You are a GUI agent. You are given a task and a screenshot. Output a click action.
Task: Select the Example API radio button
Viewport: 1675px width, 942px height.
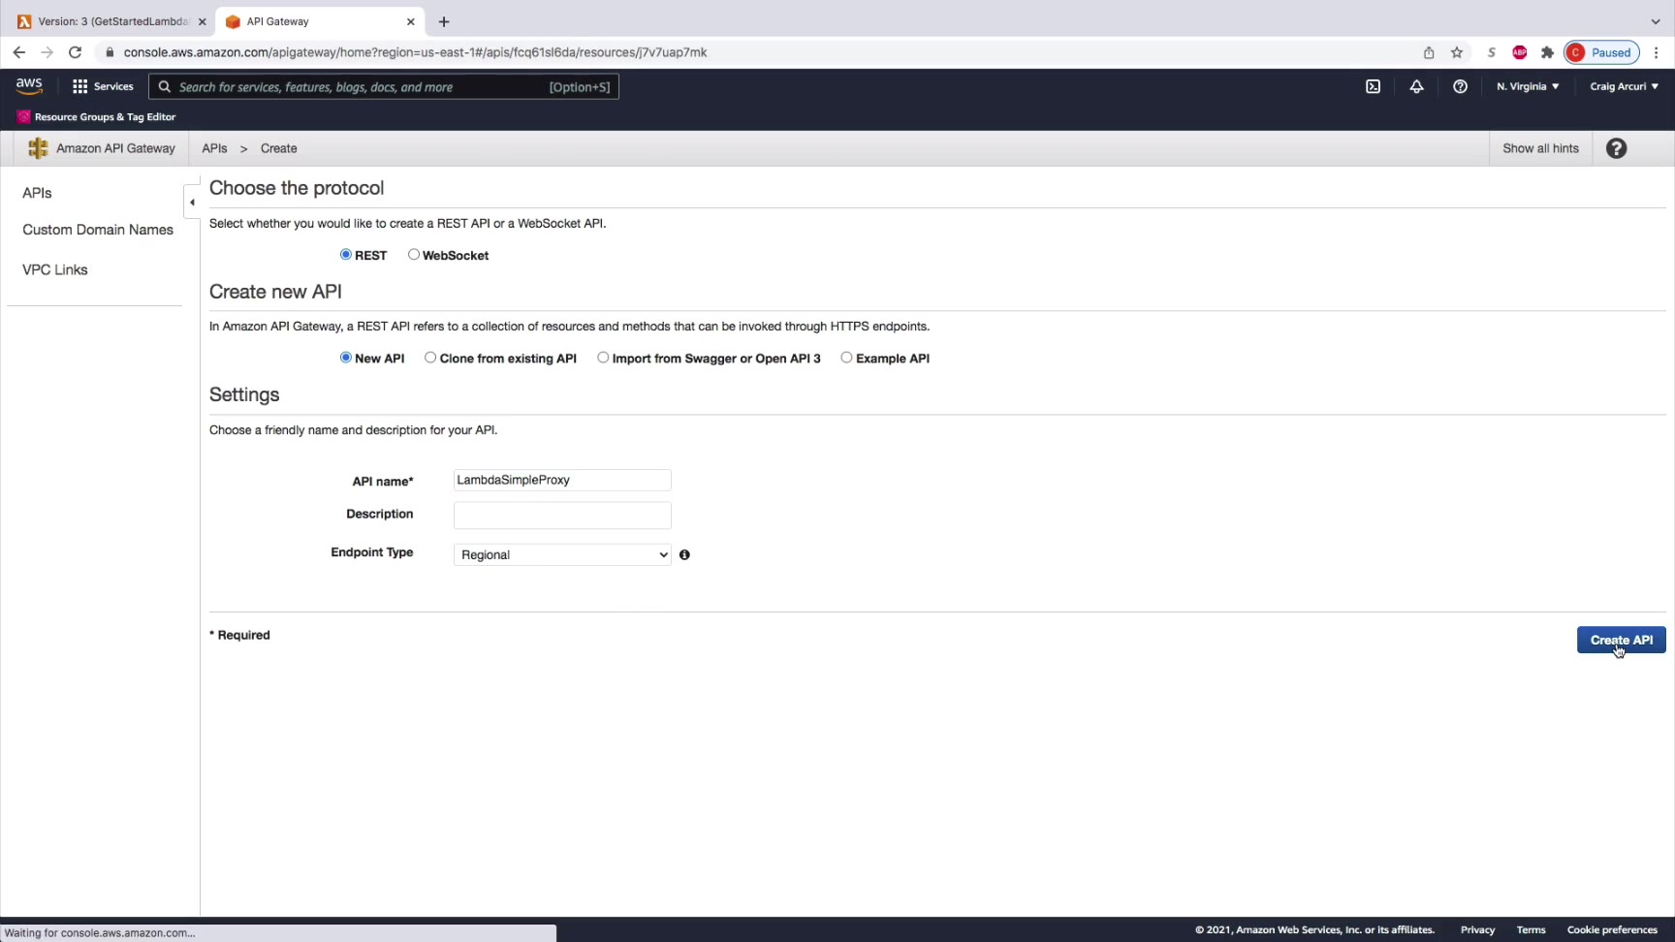point(846,358)
